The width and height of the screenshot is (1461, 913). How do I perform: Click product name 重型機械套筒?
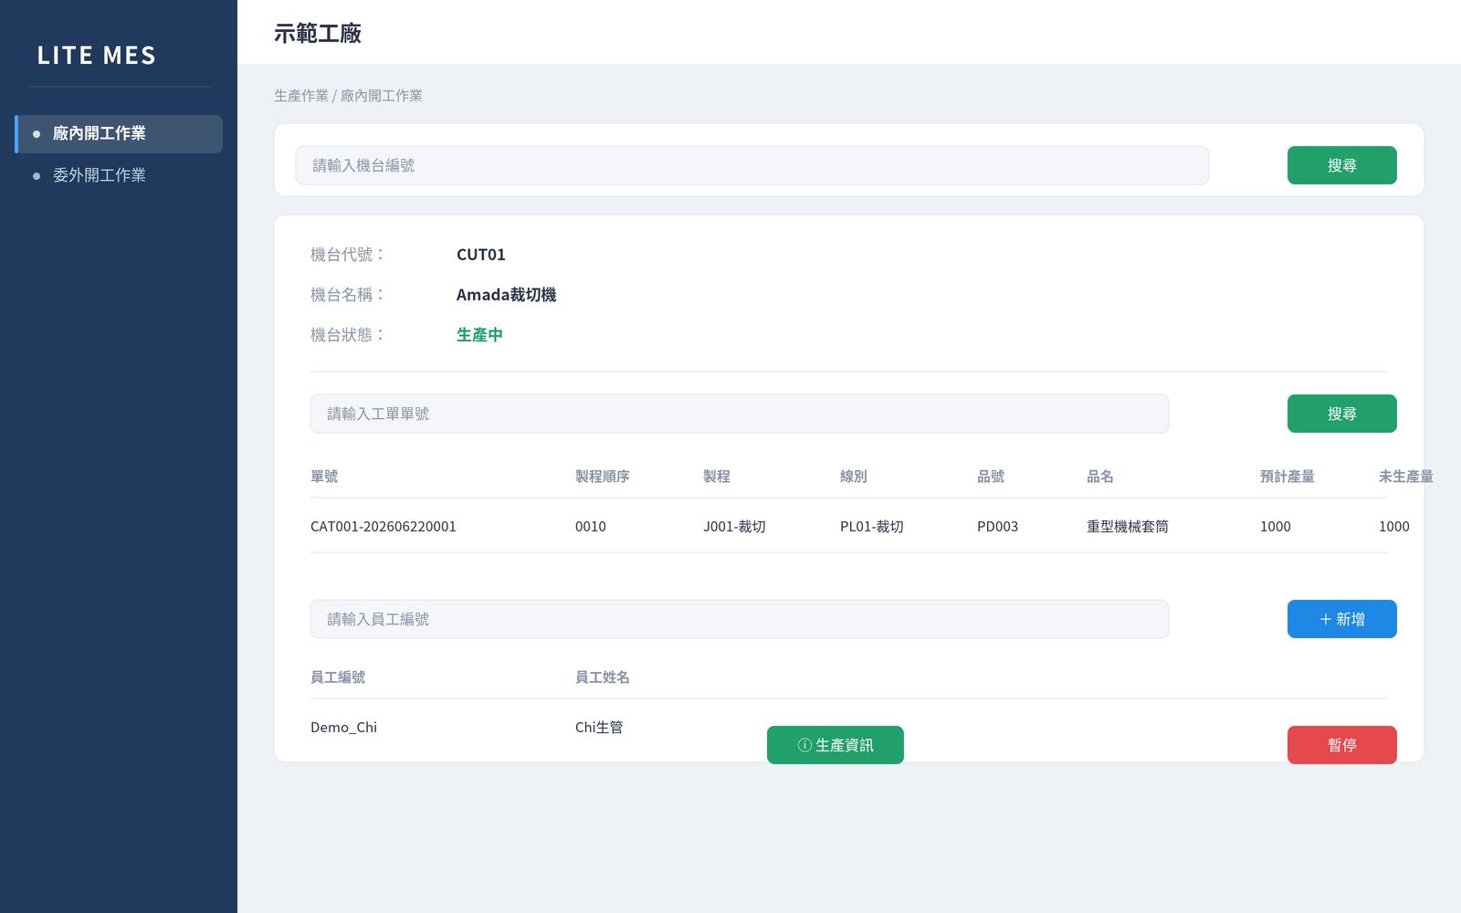(1128, 527)
